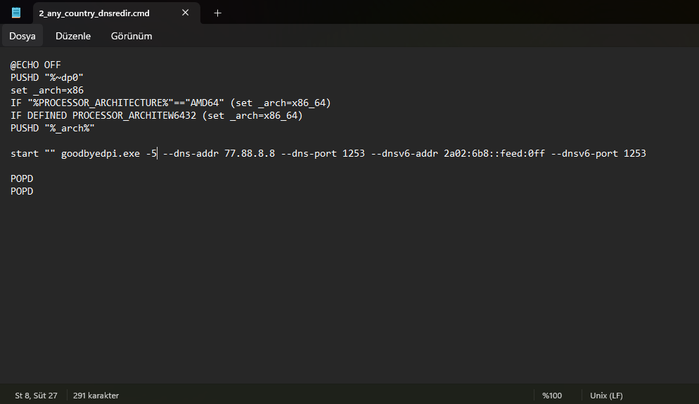Close the 2_any_country_dnsredir.cmd tab
This screenshot has width=699, height=404.
pyautogui.click(x=186, y=13)
